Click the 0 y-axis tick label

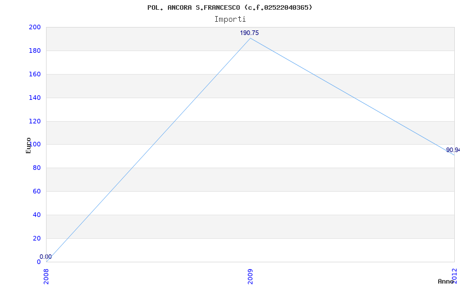pos(39,262)
